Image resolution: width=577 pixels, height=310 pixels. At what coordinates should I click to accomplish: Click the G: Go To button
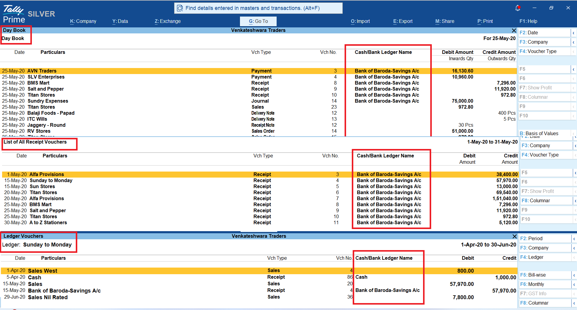click(x=258, y=21)
